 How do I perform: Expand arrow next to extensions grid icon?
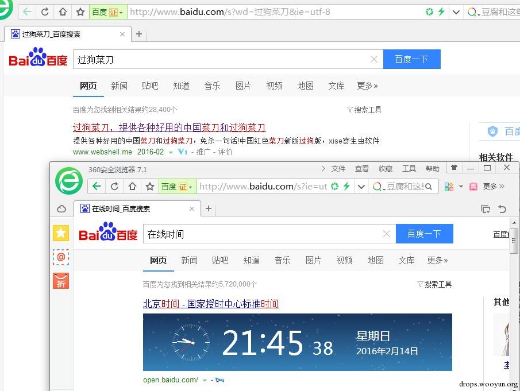461,187
